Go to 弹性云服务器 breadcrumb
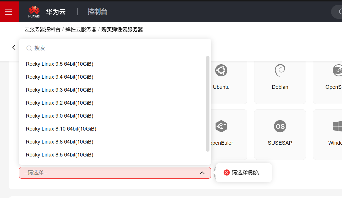Image resolution: width=342 pixels, height=198 pixels. click(81, 29)
